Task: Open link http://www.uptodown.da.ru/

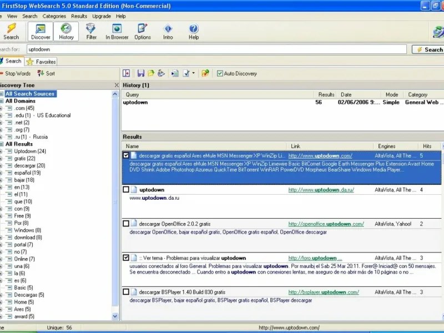Action: pos(321,190)
